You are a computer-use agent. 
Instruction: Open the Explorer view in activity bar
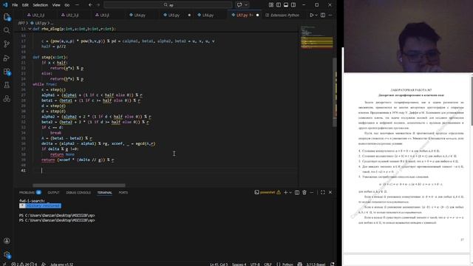coord(7,17)
